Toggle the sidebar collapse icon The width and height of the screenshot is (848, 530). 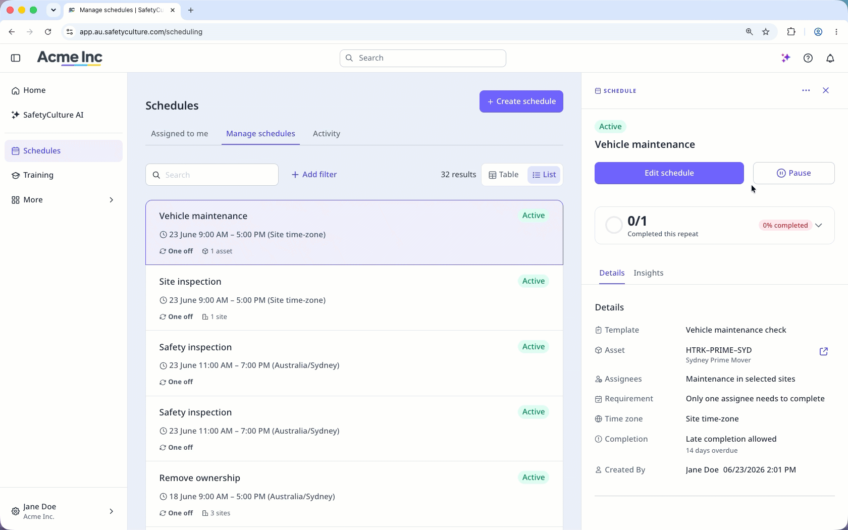coord(16,58)
